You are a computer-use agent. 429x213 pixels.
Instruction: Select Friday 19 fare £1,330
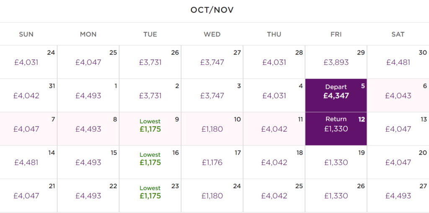tap(336, 162)
